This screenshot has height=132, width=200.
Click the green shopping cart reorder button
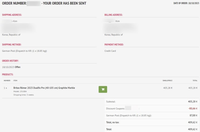pos(103,89)
